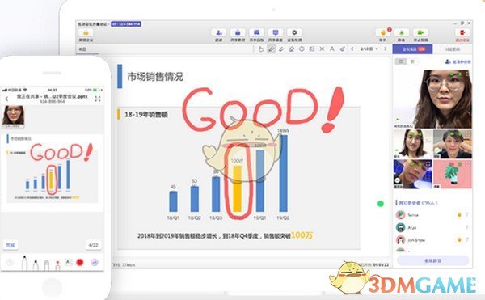Click the last annotation tool right of A
This screenshot has height=300, width=485.
(x=342, y=49)
